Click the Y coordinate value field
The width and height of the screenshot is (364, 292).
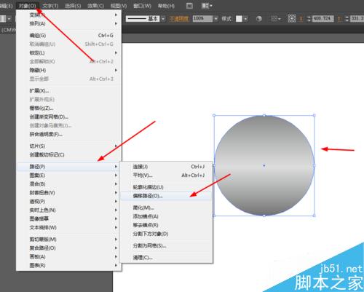click(x=357, y=19)
